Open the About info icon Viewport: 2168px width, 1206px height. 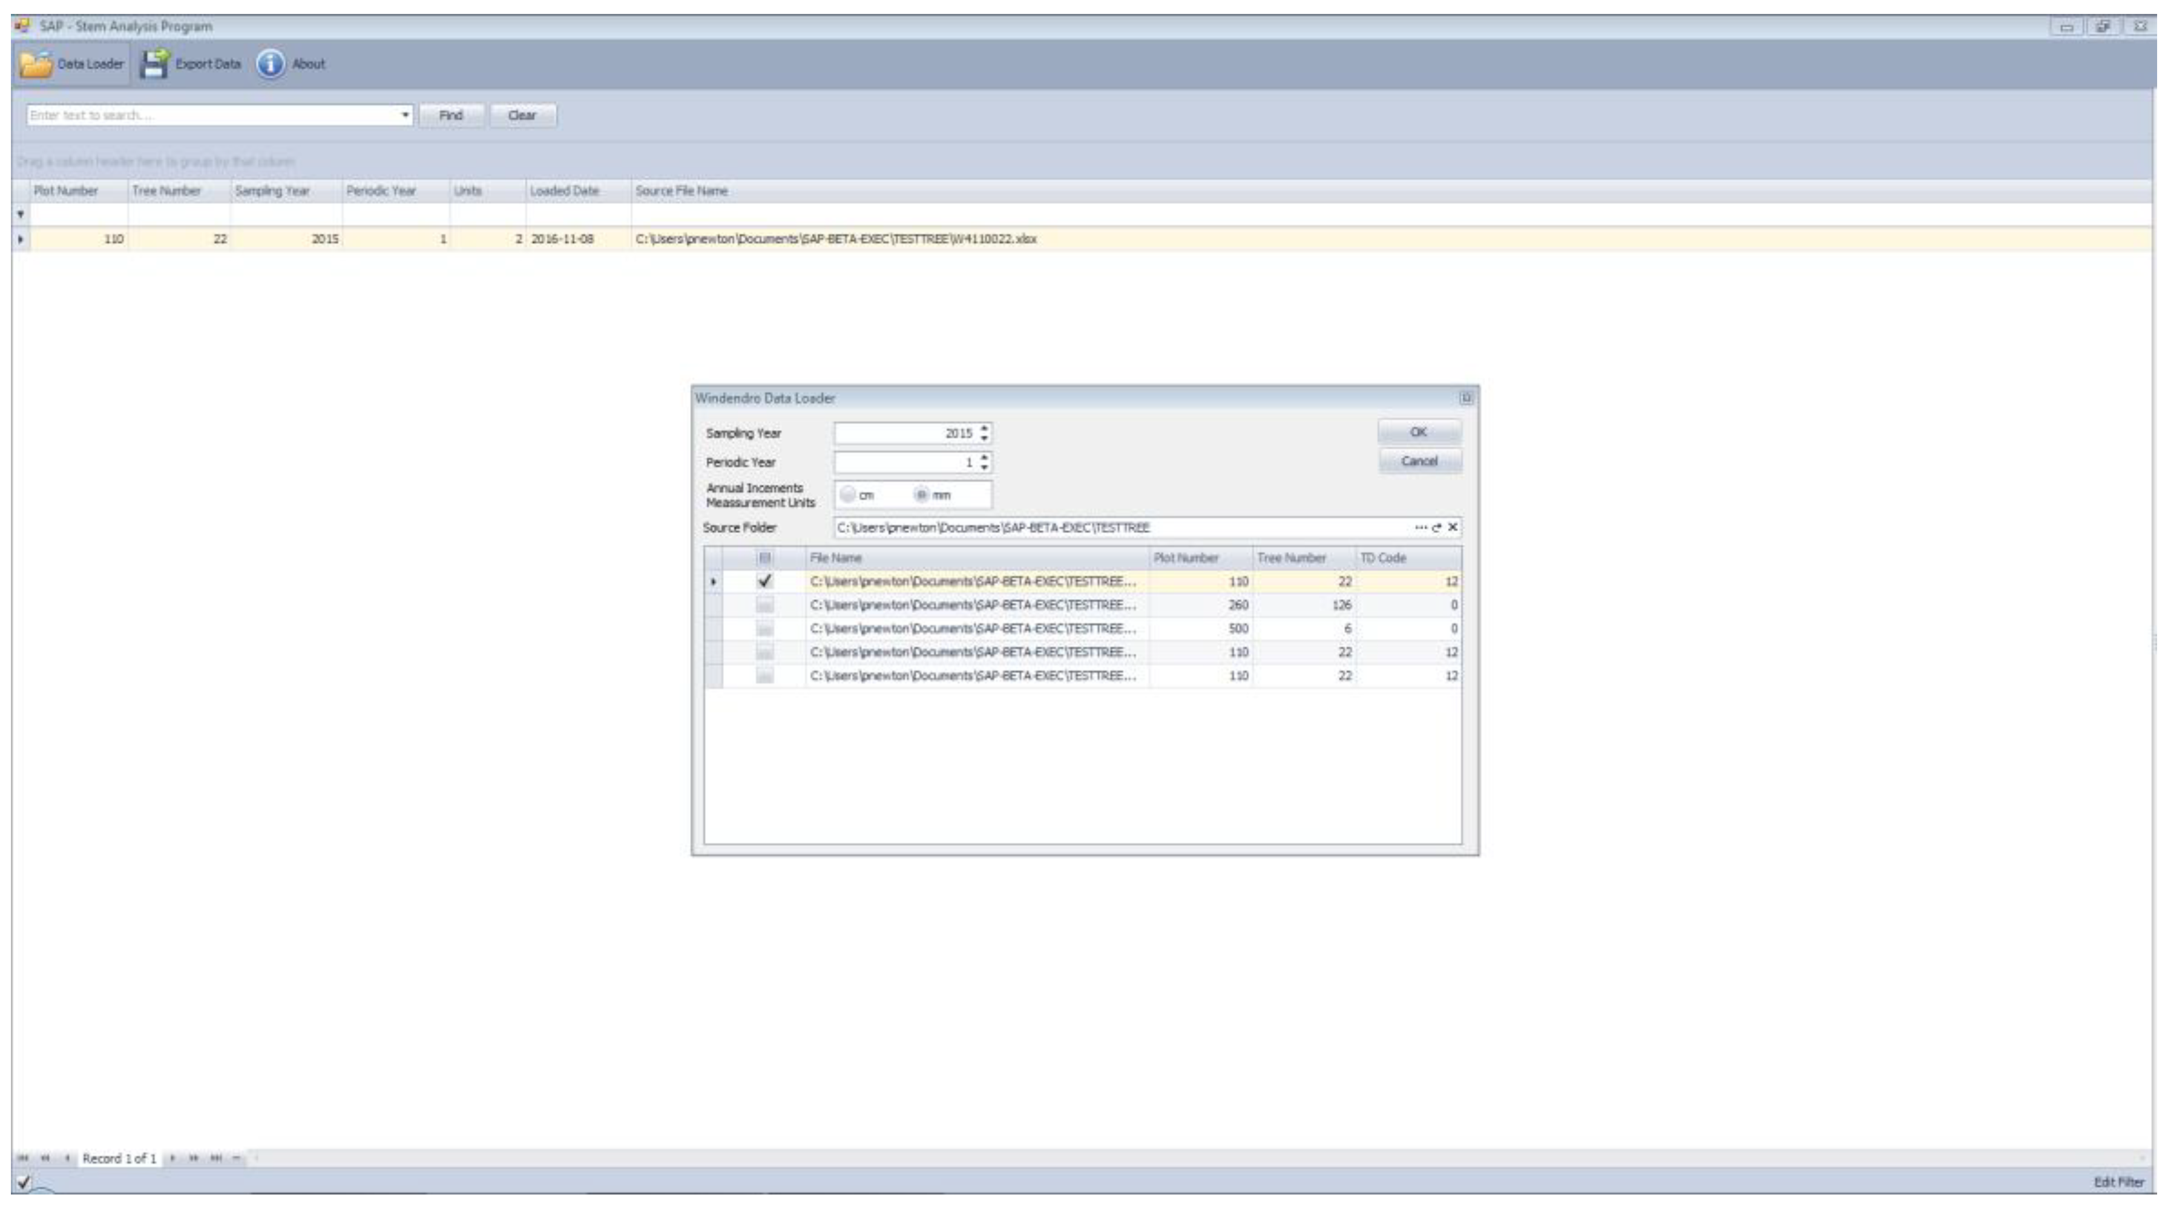coord(270,64)
